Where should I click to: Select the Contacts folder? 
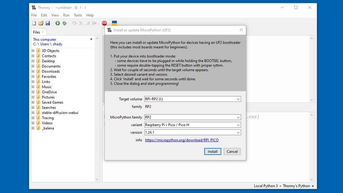click(49, 56)
